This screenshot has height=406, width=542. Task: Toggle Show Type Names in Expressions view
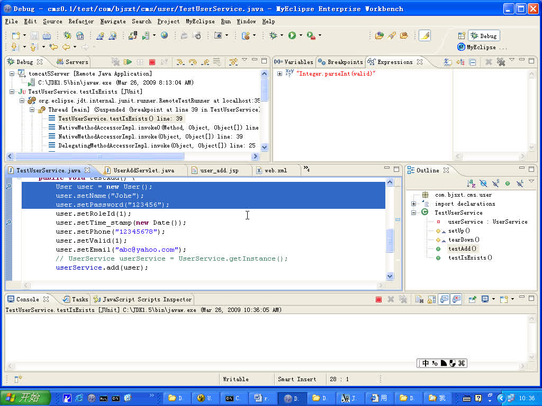(447, 62)
